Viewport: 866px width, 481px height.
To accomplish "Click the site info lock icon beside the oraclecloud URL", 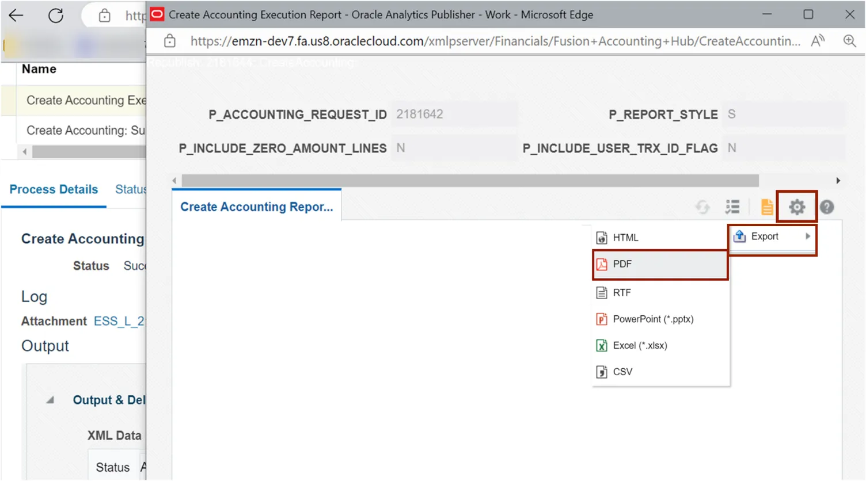I will (170, 41).
